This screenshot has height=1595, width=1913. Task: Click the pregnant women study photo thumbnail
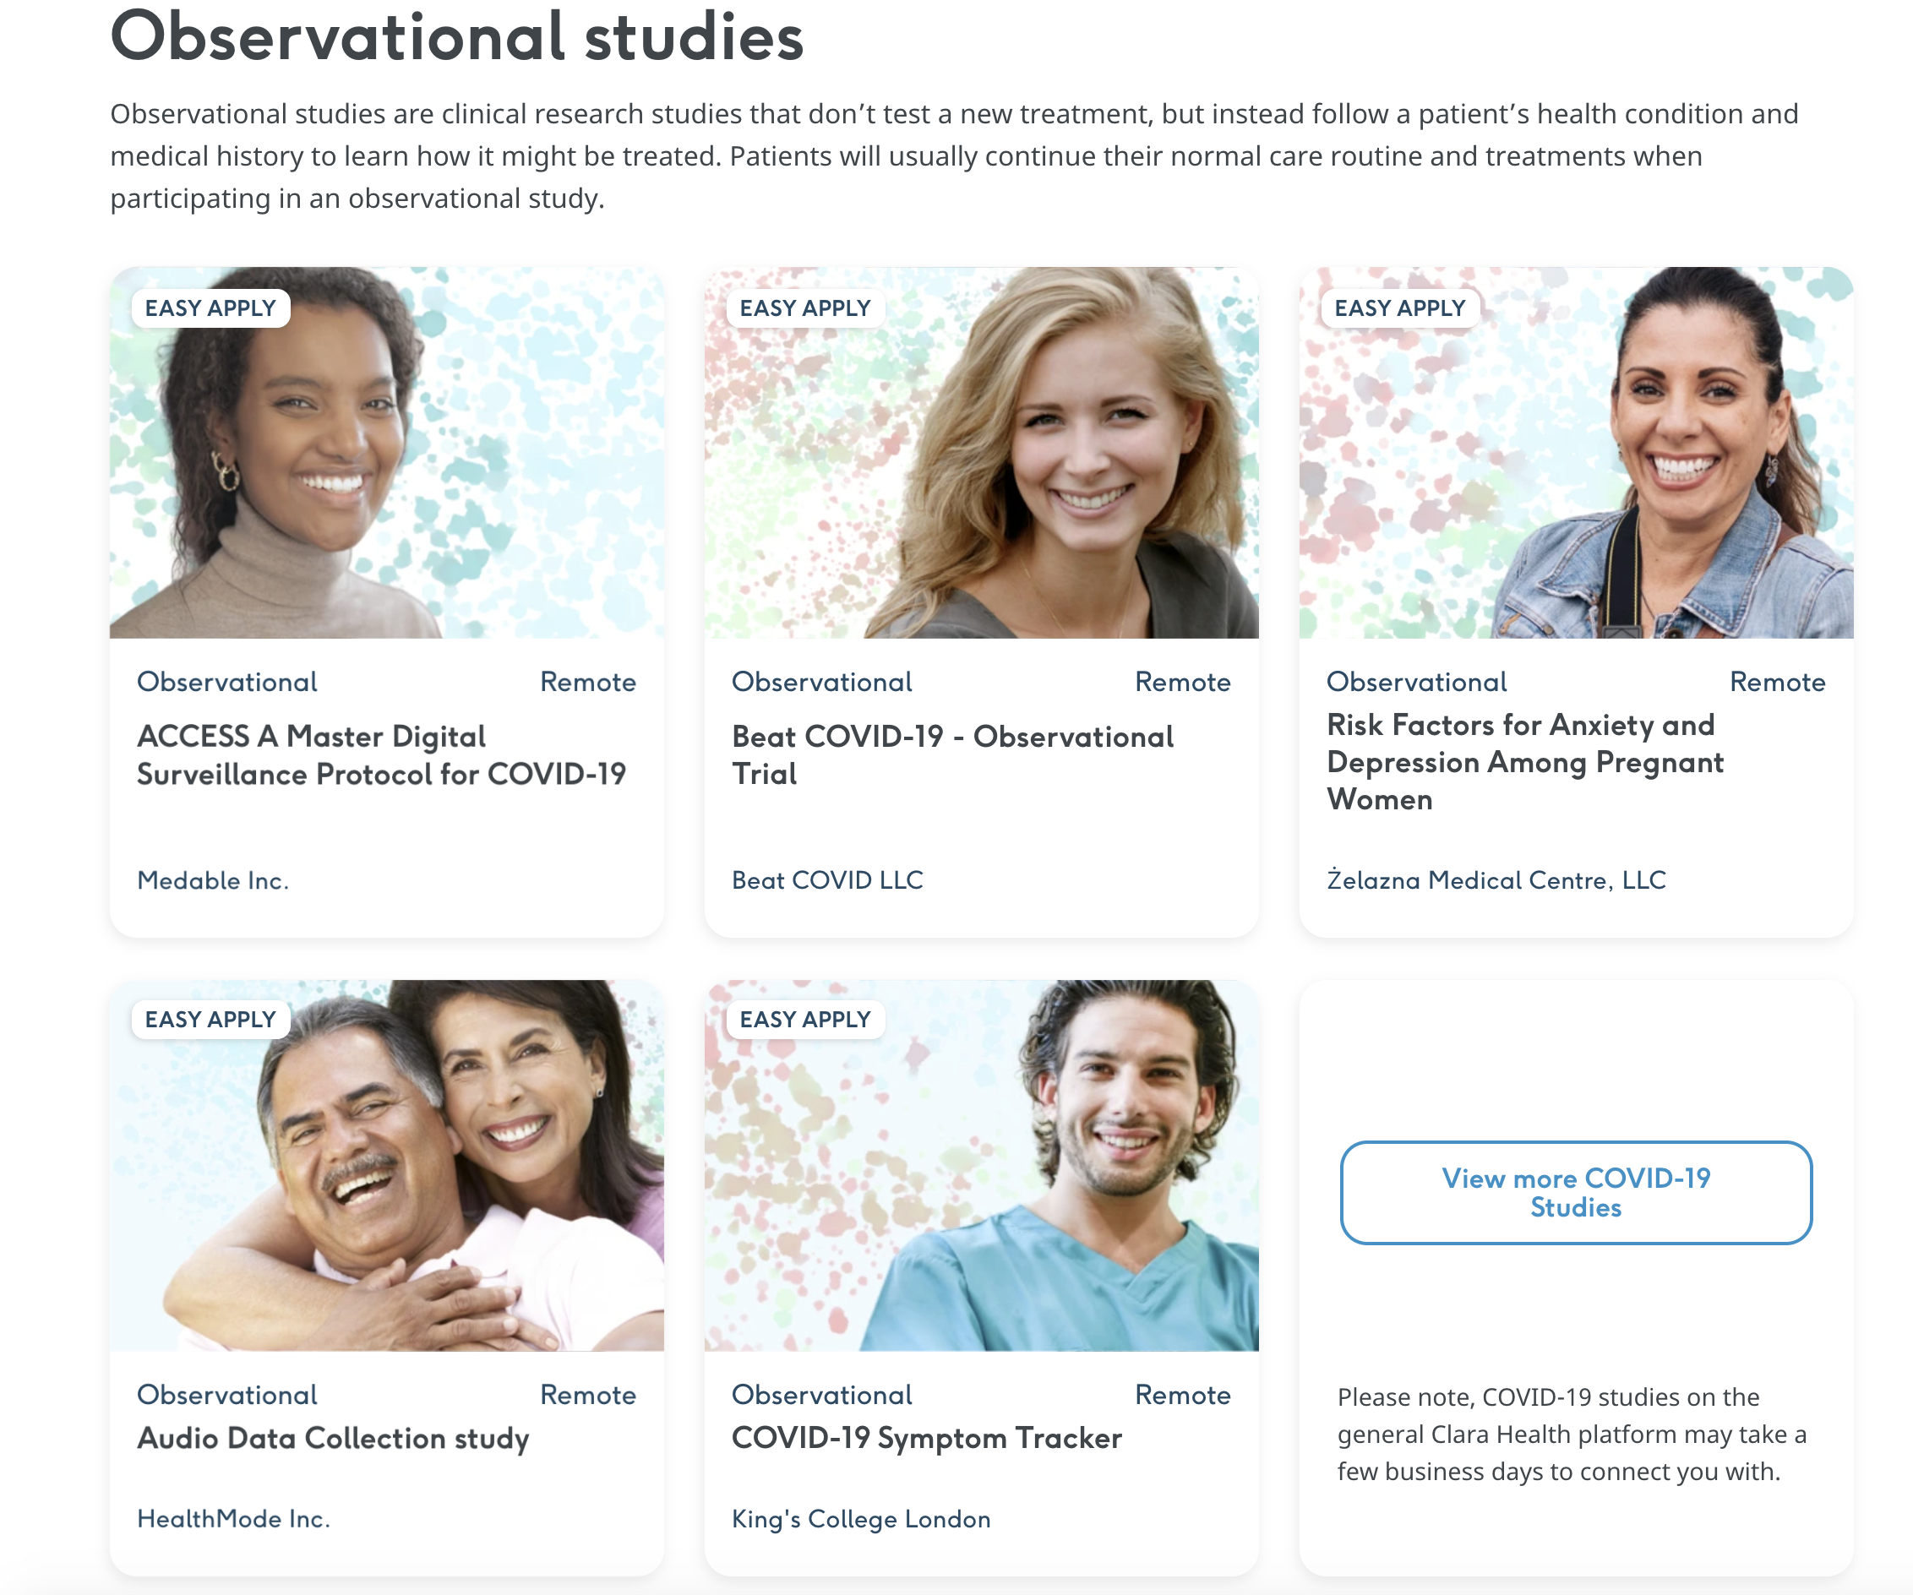pyautogui.click(x=1576, y=453)
